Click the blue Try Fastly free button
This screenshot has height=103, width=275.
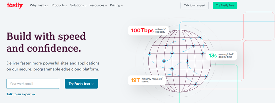[81, 84]
